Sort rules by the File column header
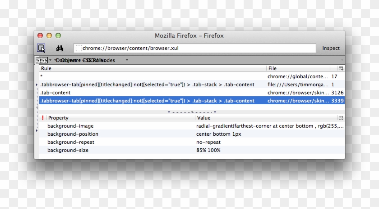The image size is (379, 209). [298, 68]
